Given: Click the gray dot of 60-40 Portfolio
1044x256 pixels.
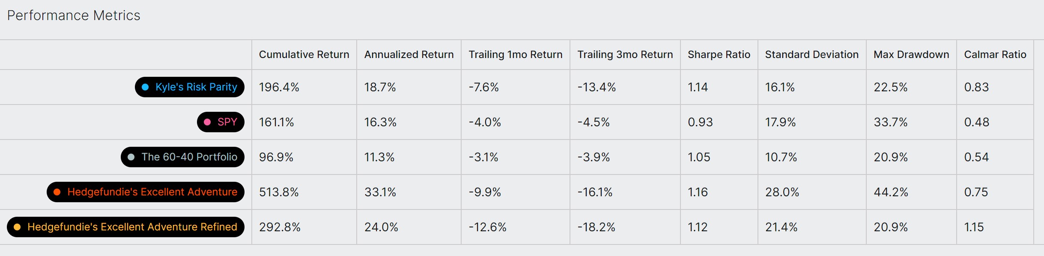Looking at the screenshot, I should [131, 157].
